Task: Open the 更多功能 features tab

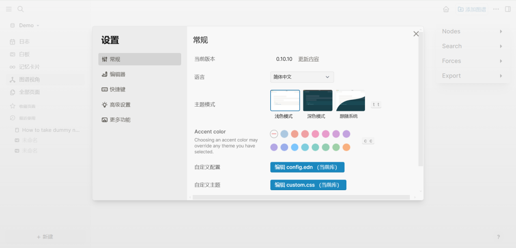Action: pos(140,120)
